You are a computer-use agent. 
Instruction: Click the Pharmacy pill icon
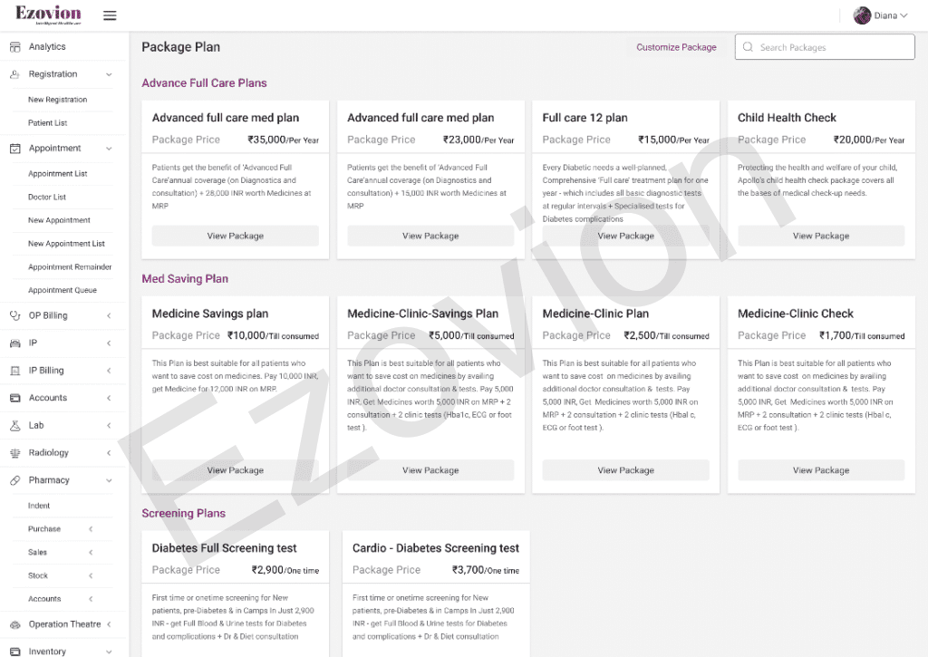(14, 480)
